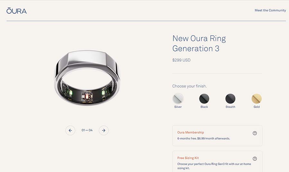Select the Black finish swatch

(x=204, y=99)
